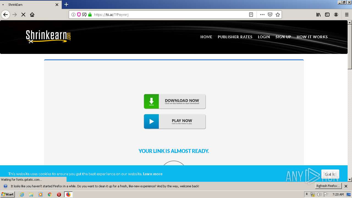Screen dimensions: 352x198
Task: Launch Chrome from the taskbar
Action: click(50, 194)
